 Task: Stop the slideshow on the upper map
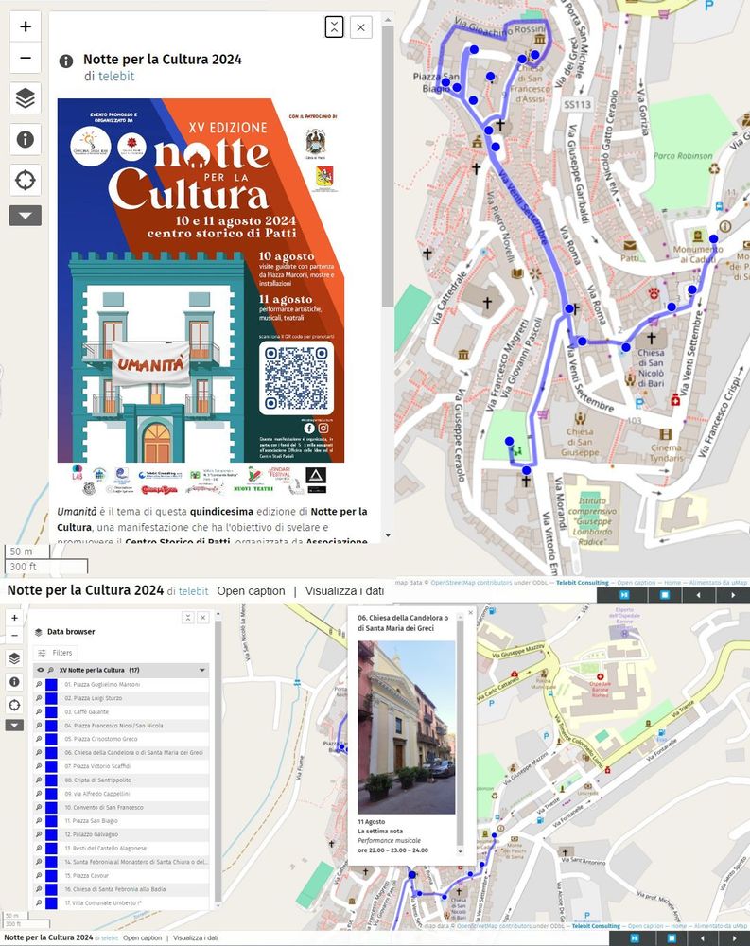coord(664,595)
